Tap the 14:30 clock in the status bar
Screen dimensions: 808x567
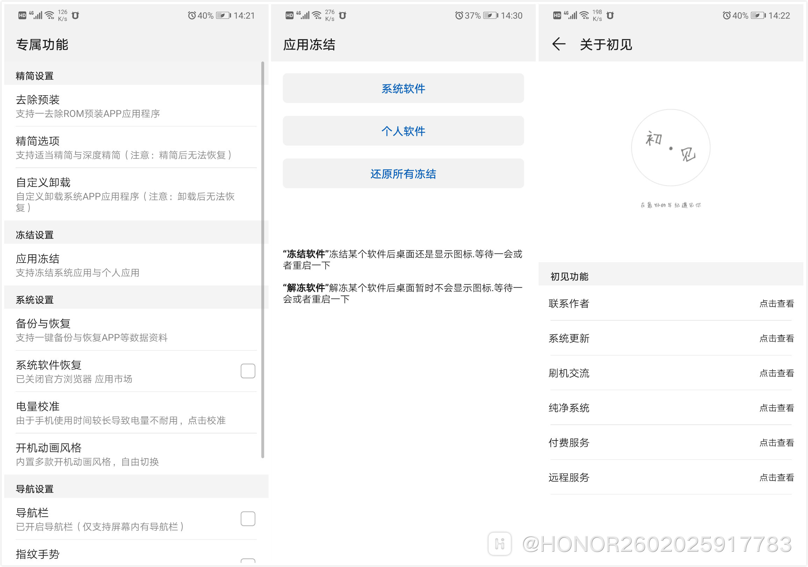pyautogui.click(x=512, y=15)
